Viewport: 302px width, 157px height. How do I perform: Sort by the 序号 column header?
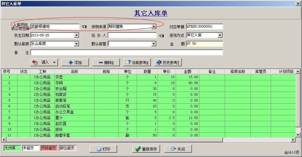click(7, 72)
